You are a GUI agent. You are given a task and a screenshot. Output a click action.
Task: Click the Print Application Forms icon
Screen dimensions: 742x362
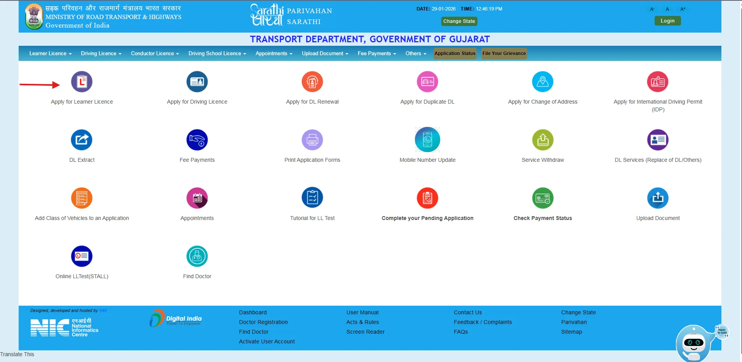point(312,140)
